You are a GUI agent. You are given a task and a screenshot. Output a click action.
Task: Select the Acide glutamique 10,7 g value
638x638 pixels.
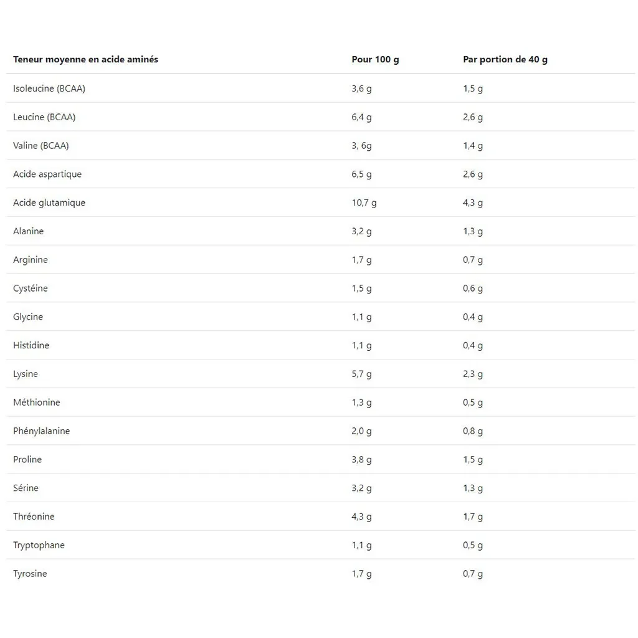tap(364, 203)
